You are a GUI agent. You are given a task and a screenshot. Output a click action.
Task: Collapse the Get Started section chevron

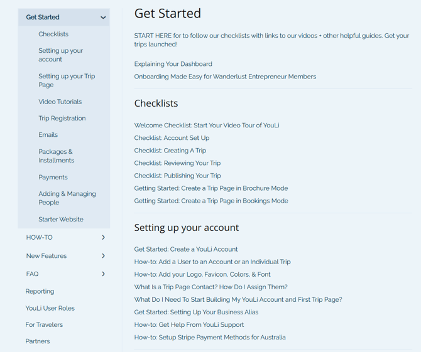(103, 18)
